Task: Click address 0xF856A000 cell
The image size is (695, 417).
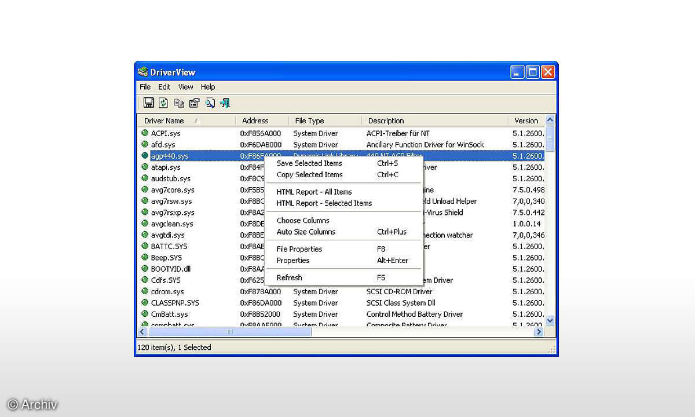Action: click(x=261, y=133)
